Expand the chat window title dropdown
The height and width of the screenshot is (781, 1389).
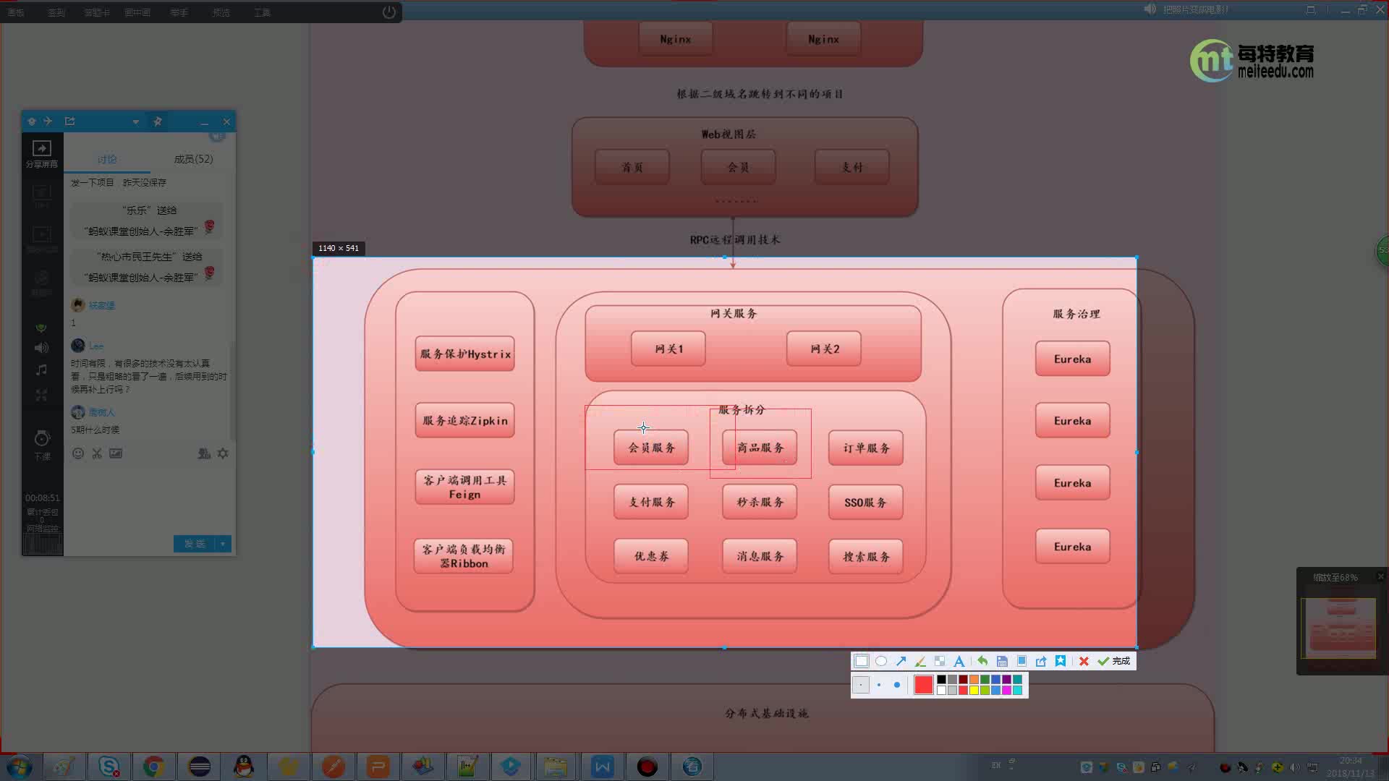[135, 121]
